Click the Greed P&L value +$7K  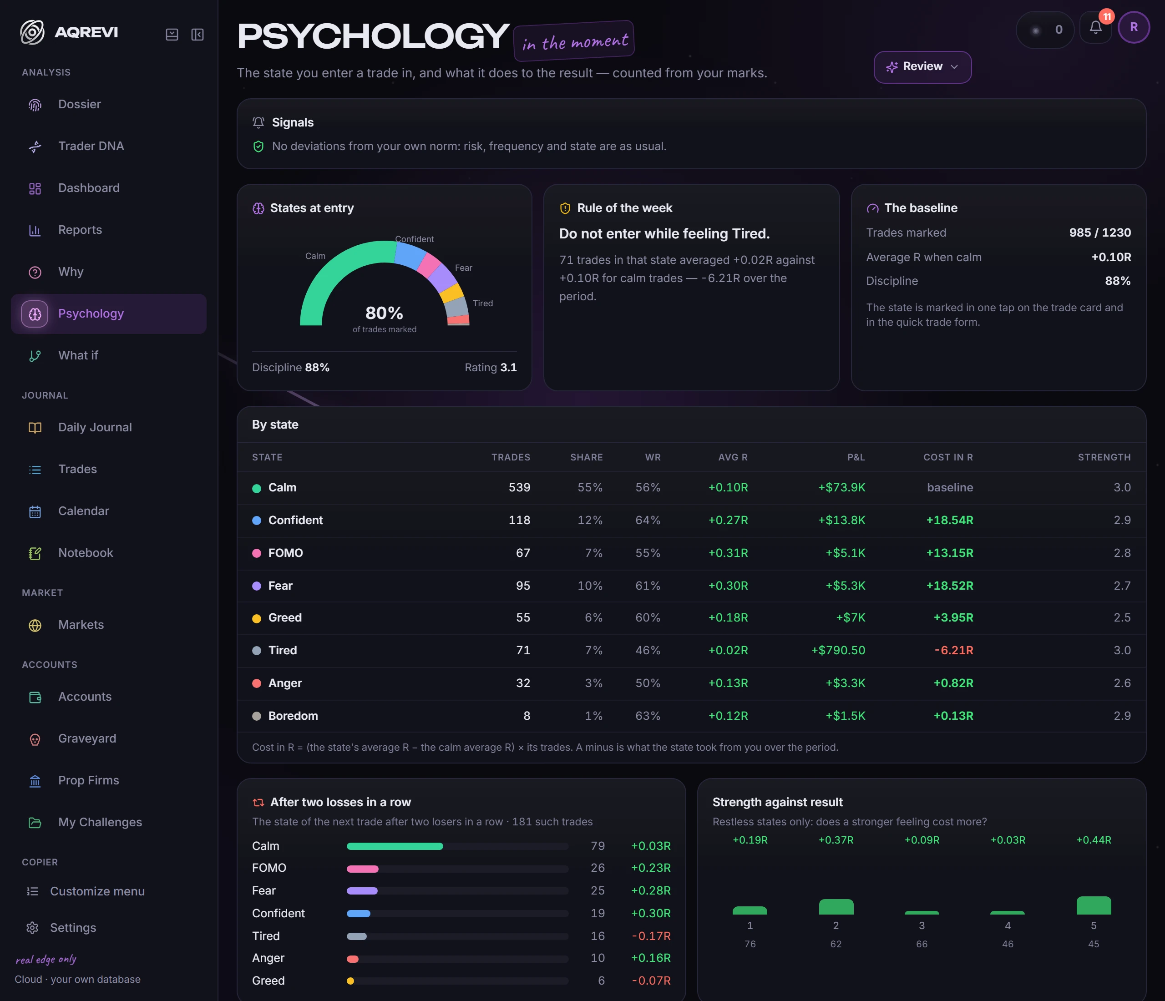click(850, 618)
